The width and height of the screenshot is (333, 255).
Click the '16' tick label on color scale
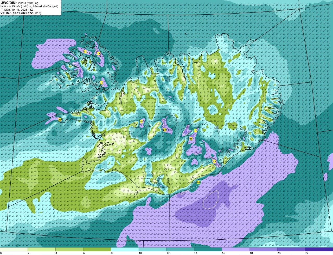(223, 253)
